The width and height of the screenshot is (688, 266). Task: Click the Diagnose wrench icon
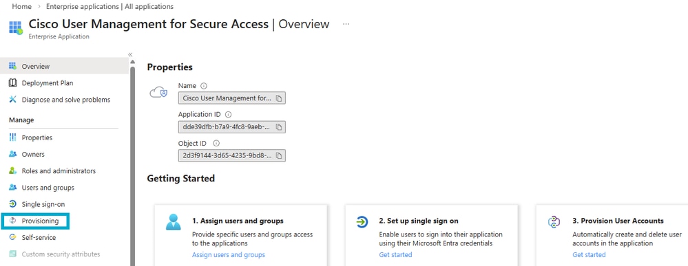12,100
